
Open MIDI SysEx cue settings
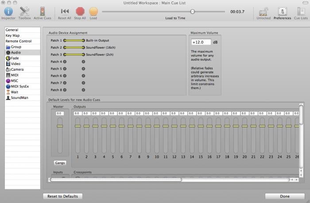(23, 87)
